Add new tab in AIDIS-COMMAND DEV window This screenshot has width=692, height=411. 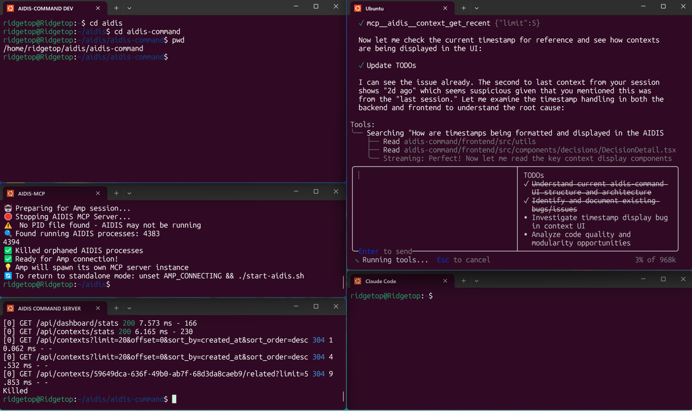tap(116, 9)
